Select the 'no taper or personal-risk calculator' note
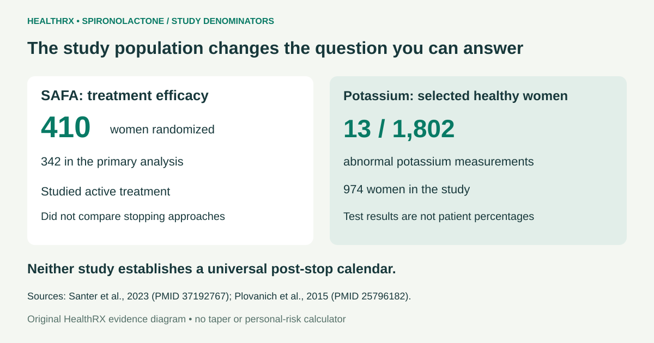 270,319
